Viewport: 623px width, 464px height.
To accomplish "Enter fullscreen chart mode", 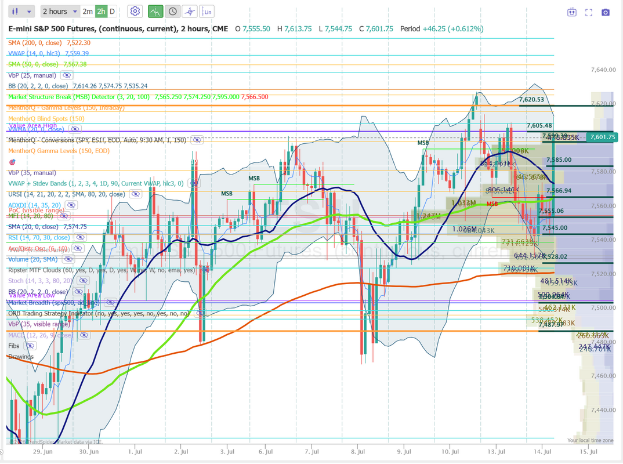I will tap(589, 12).
